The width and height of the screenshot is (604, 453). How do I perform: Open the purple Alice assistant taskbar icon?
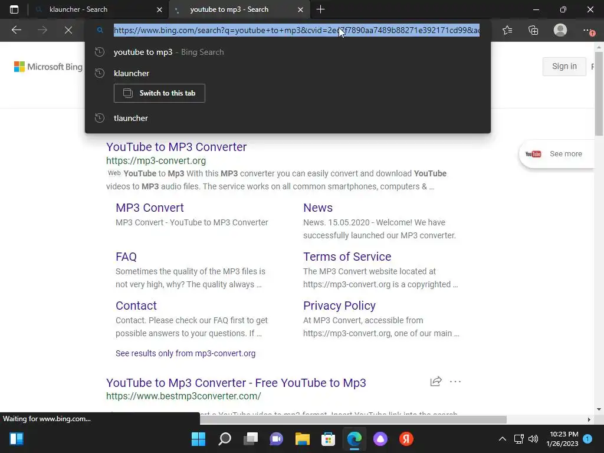click(x=380, y=439)
